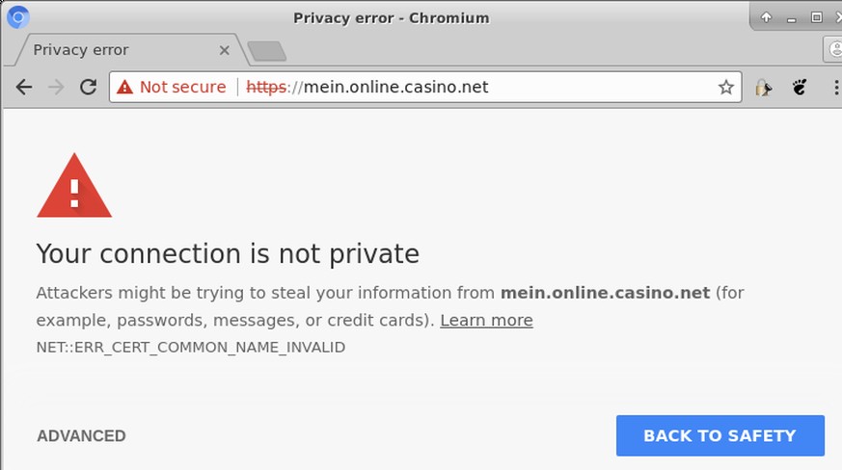Click the red warning triangle in address bar

click(x=124, y=87)
